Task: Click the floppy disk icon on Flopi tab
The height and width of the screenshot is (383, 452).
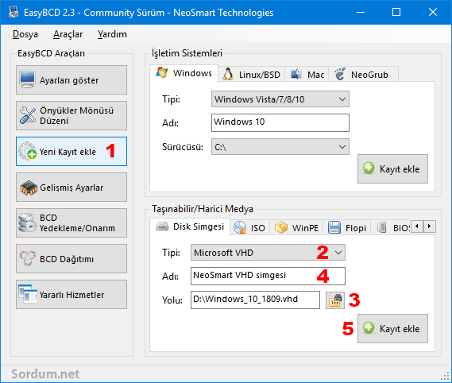Action: (x=334, y=227)
